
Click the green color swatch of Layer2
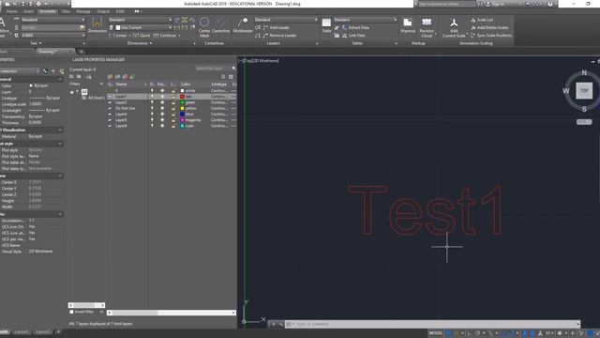[183, 102]
